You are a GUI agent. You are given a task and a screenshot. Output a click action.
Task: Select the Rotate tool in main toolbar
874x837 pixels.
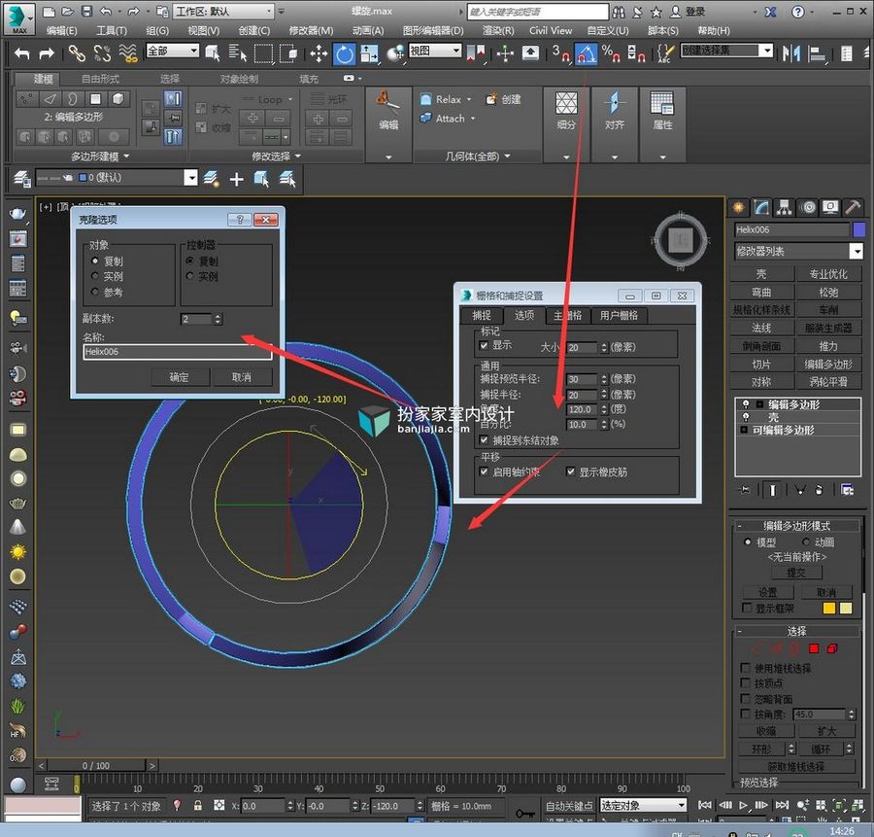pos(344,53)
